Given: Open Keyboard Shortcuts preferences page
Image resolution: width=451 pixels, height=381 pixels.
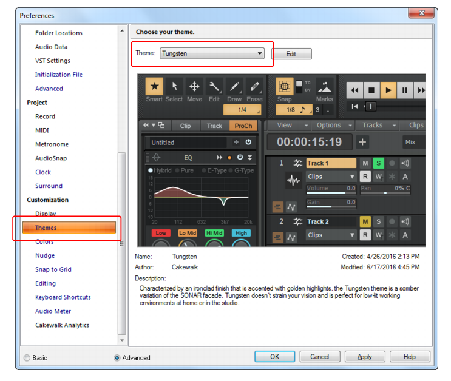Looking at the screenshot, I should (63, 297).
